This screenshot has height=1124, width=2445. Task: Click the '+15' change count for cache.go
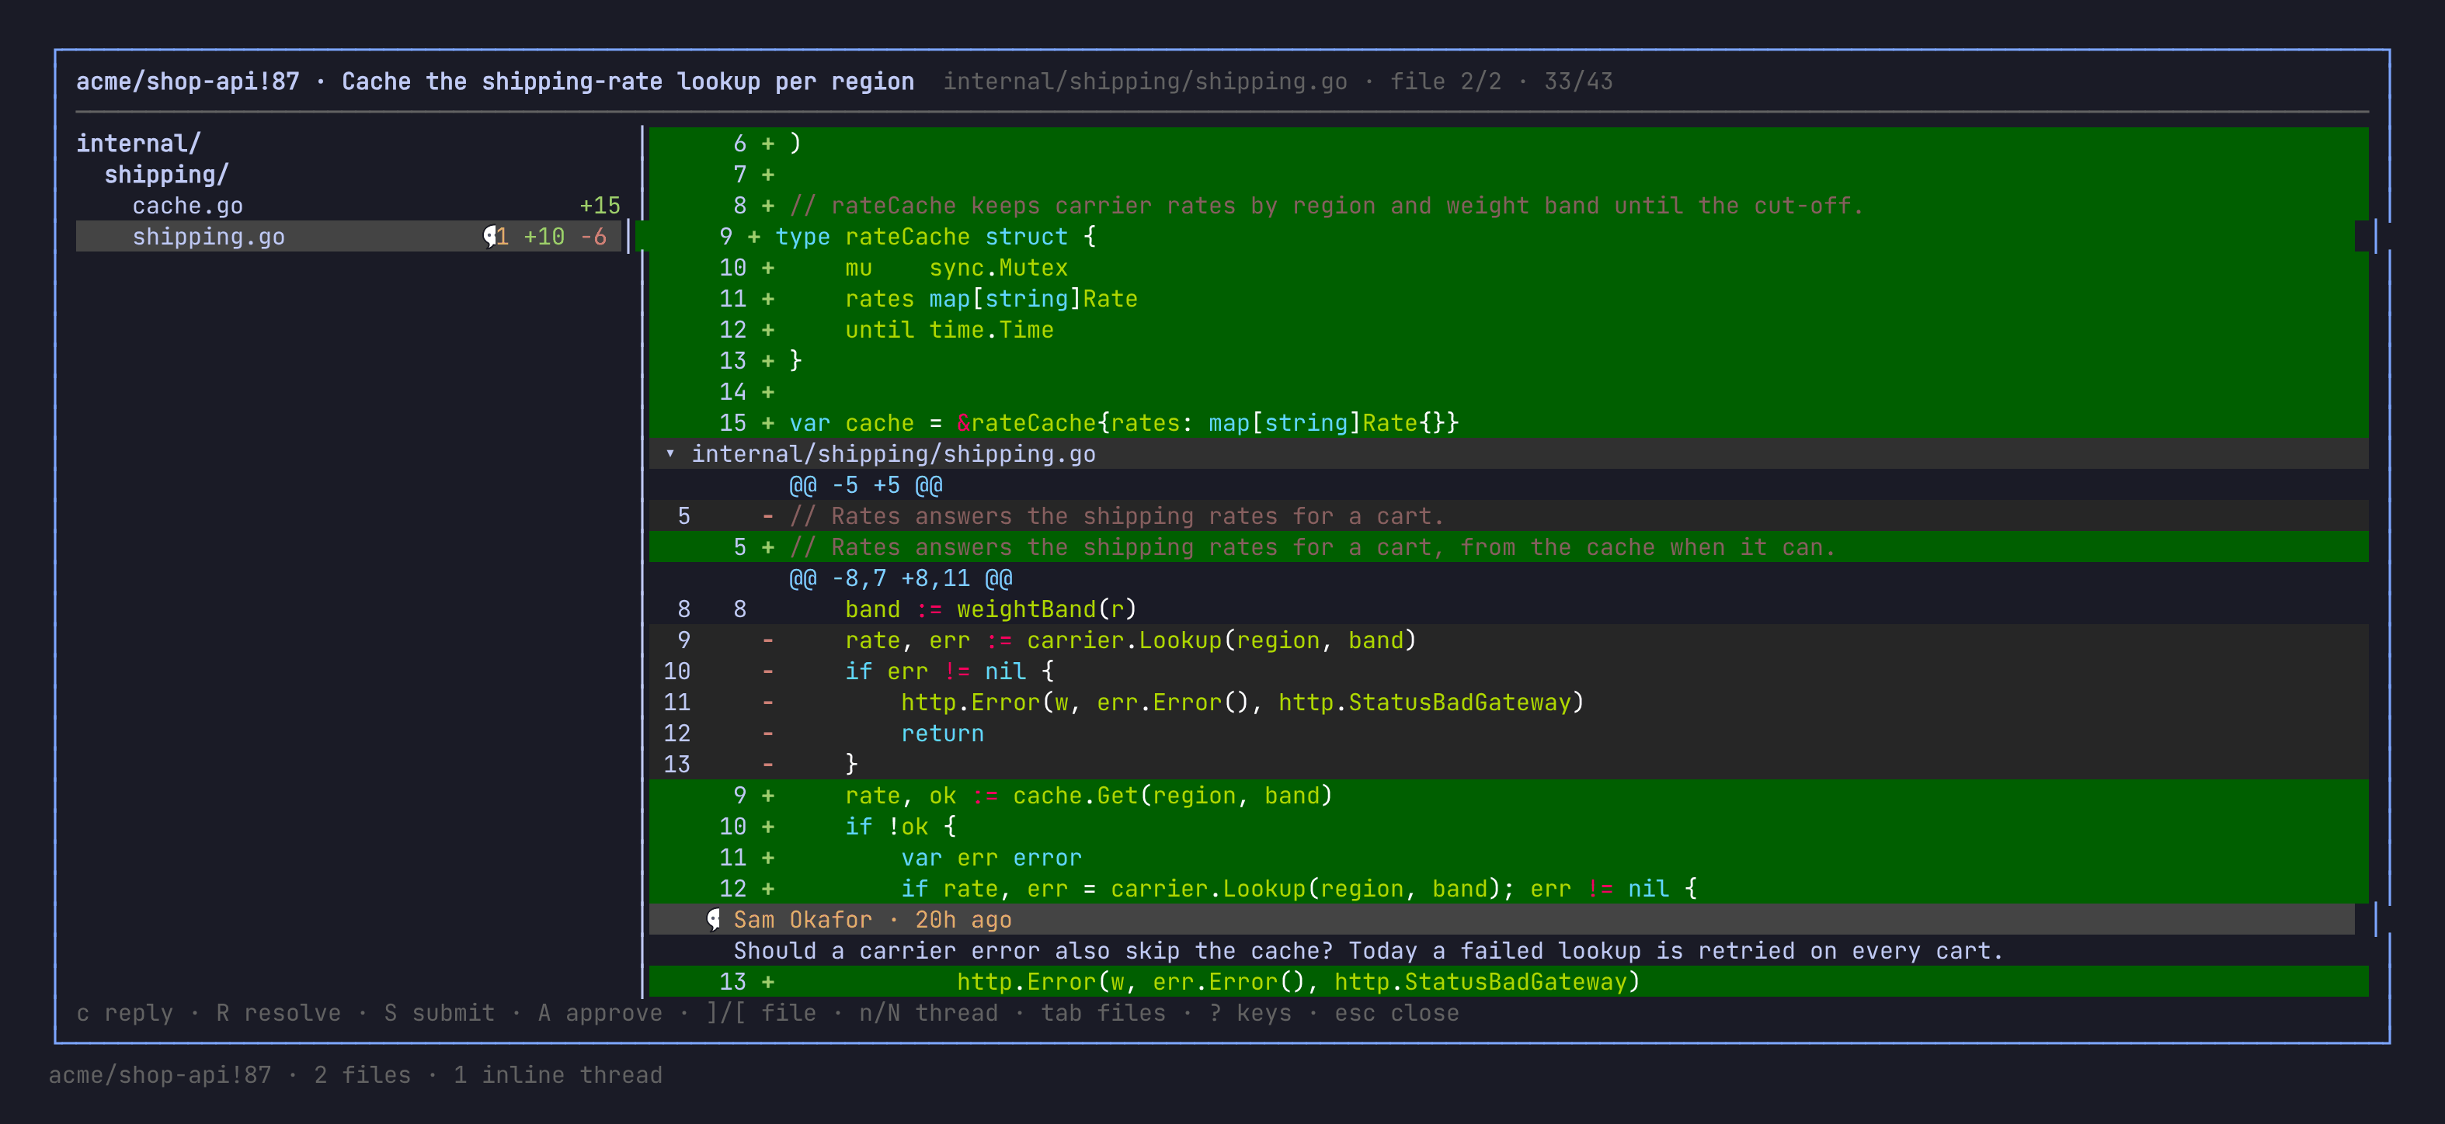[600, 206]
